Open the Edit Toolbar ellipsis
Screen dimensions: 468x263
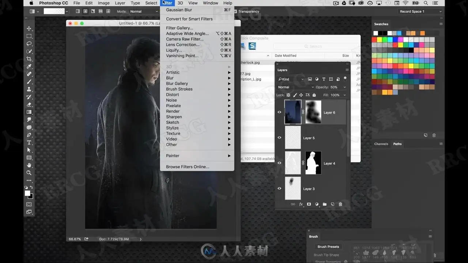point(29,180)
